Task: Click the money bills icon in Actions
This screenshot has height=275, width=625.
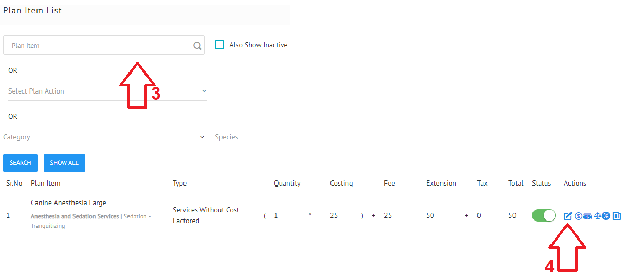Action: tap(587, 216)
